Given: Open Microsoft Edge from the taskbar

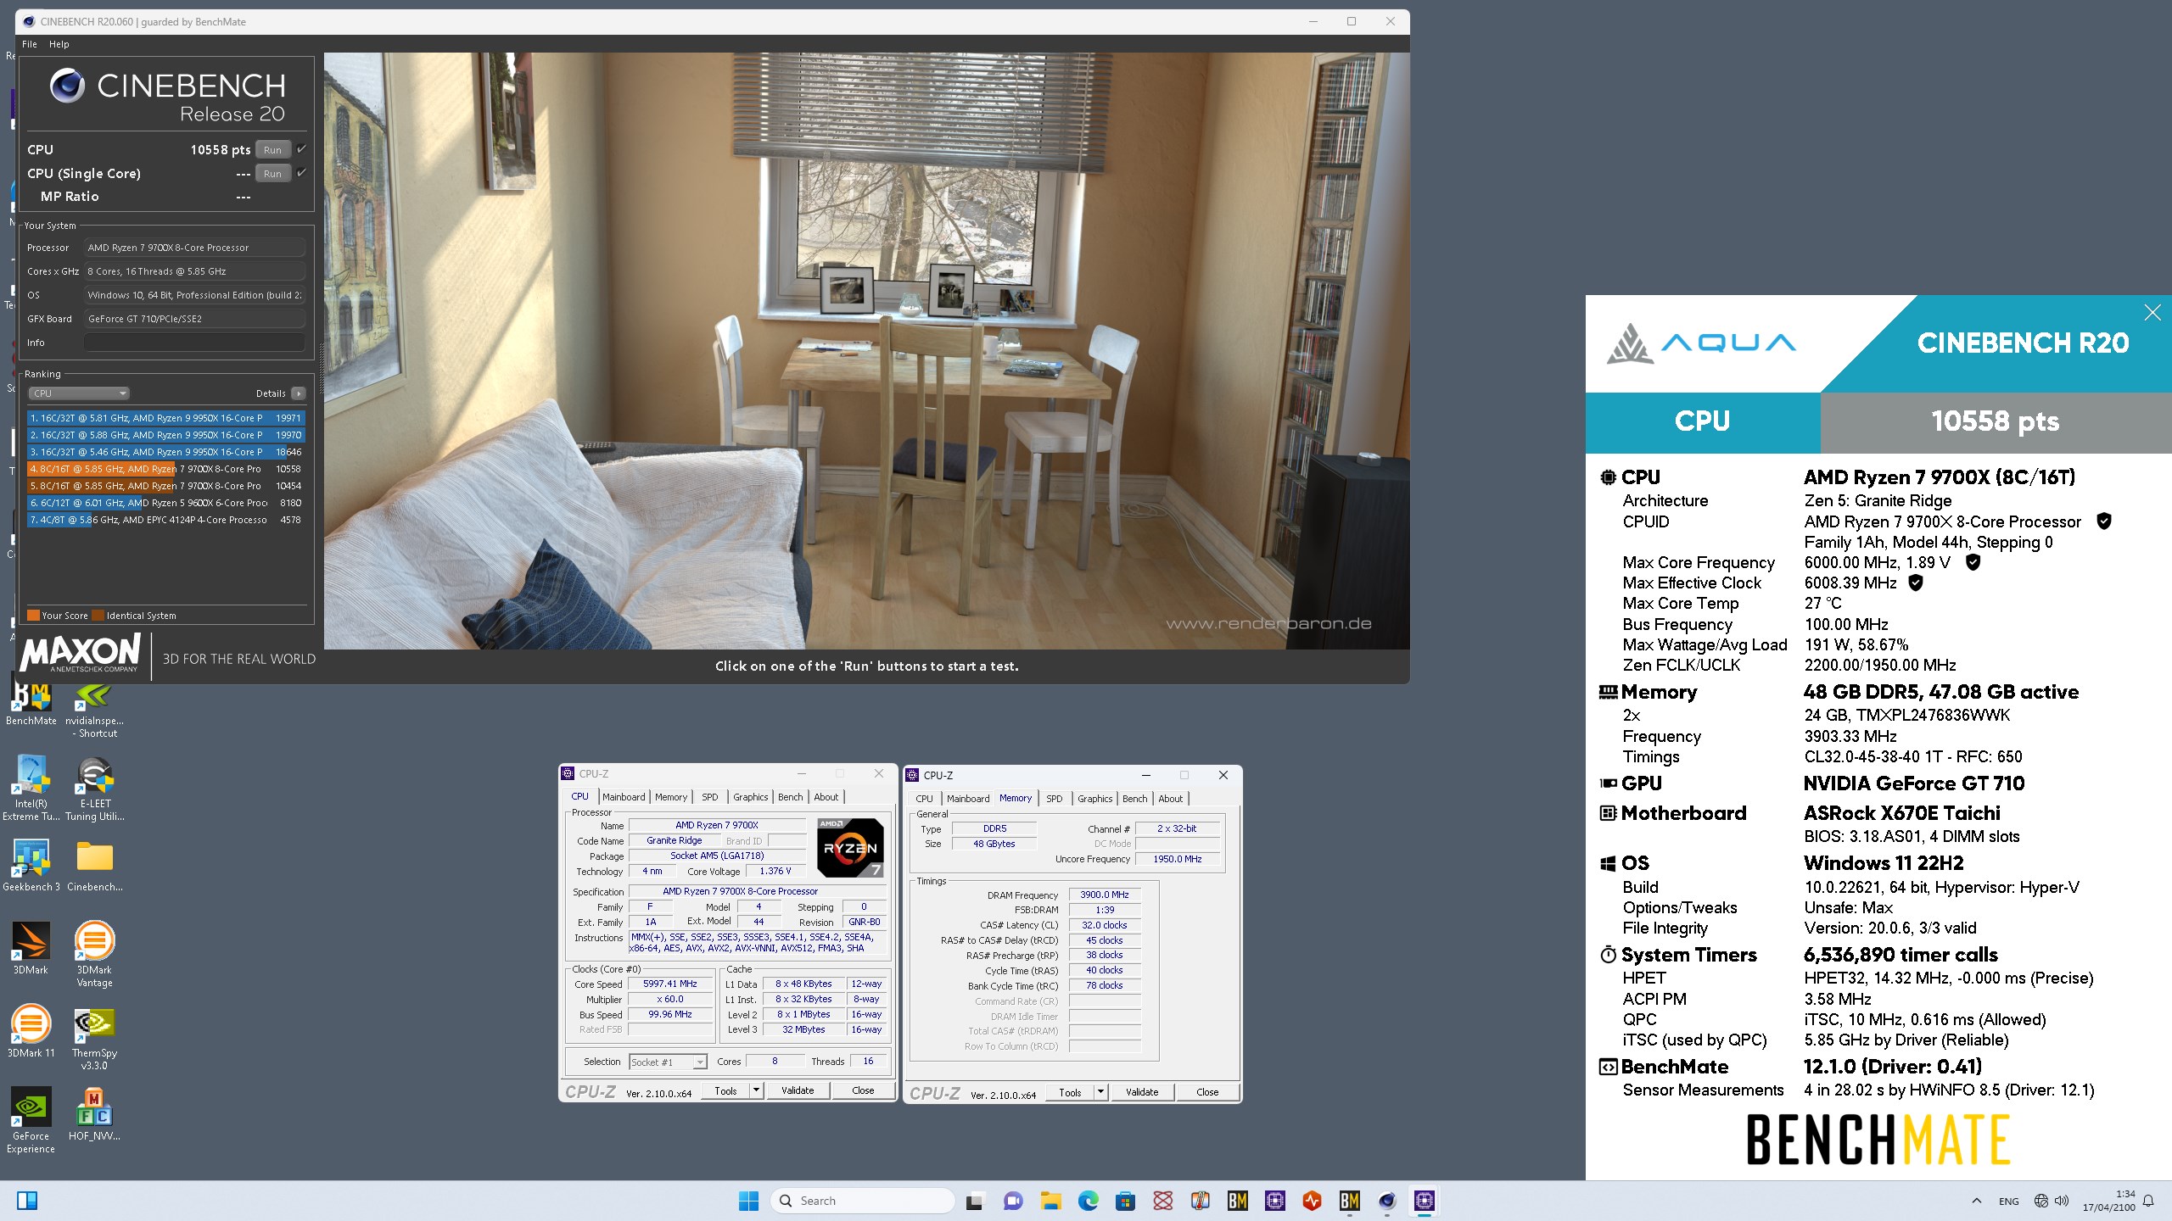Looking at the screenshot, I should [x=1088, y=1201].
